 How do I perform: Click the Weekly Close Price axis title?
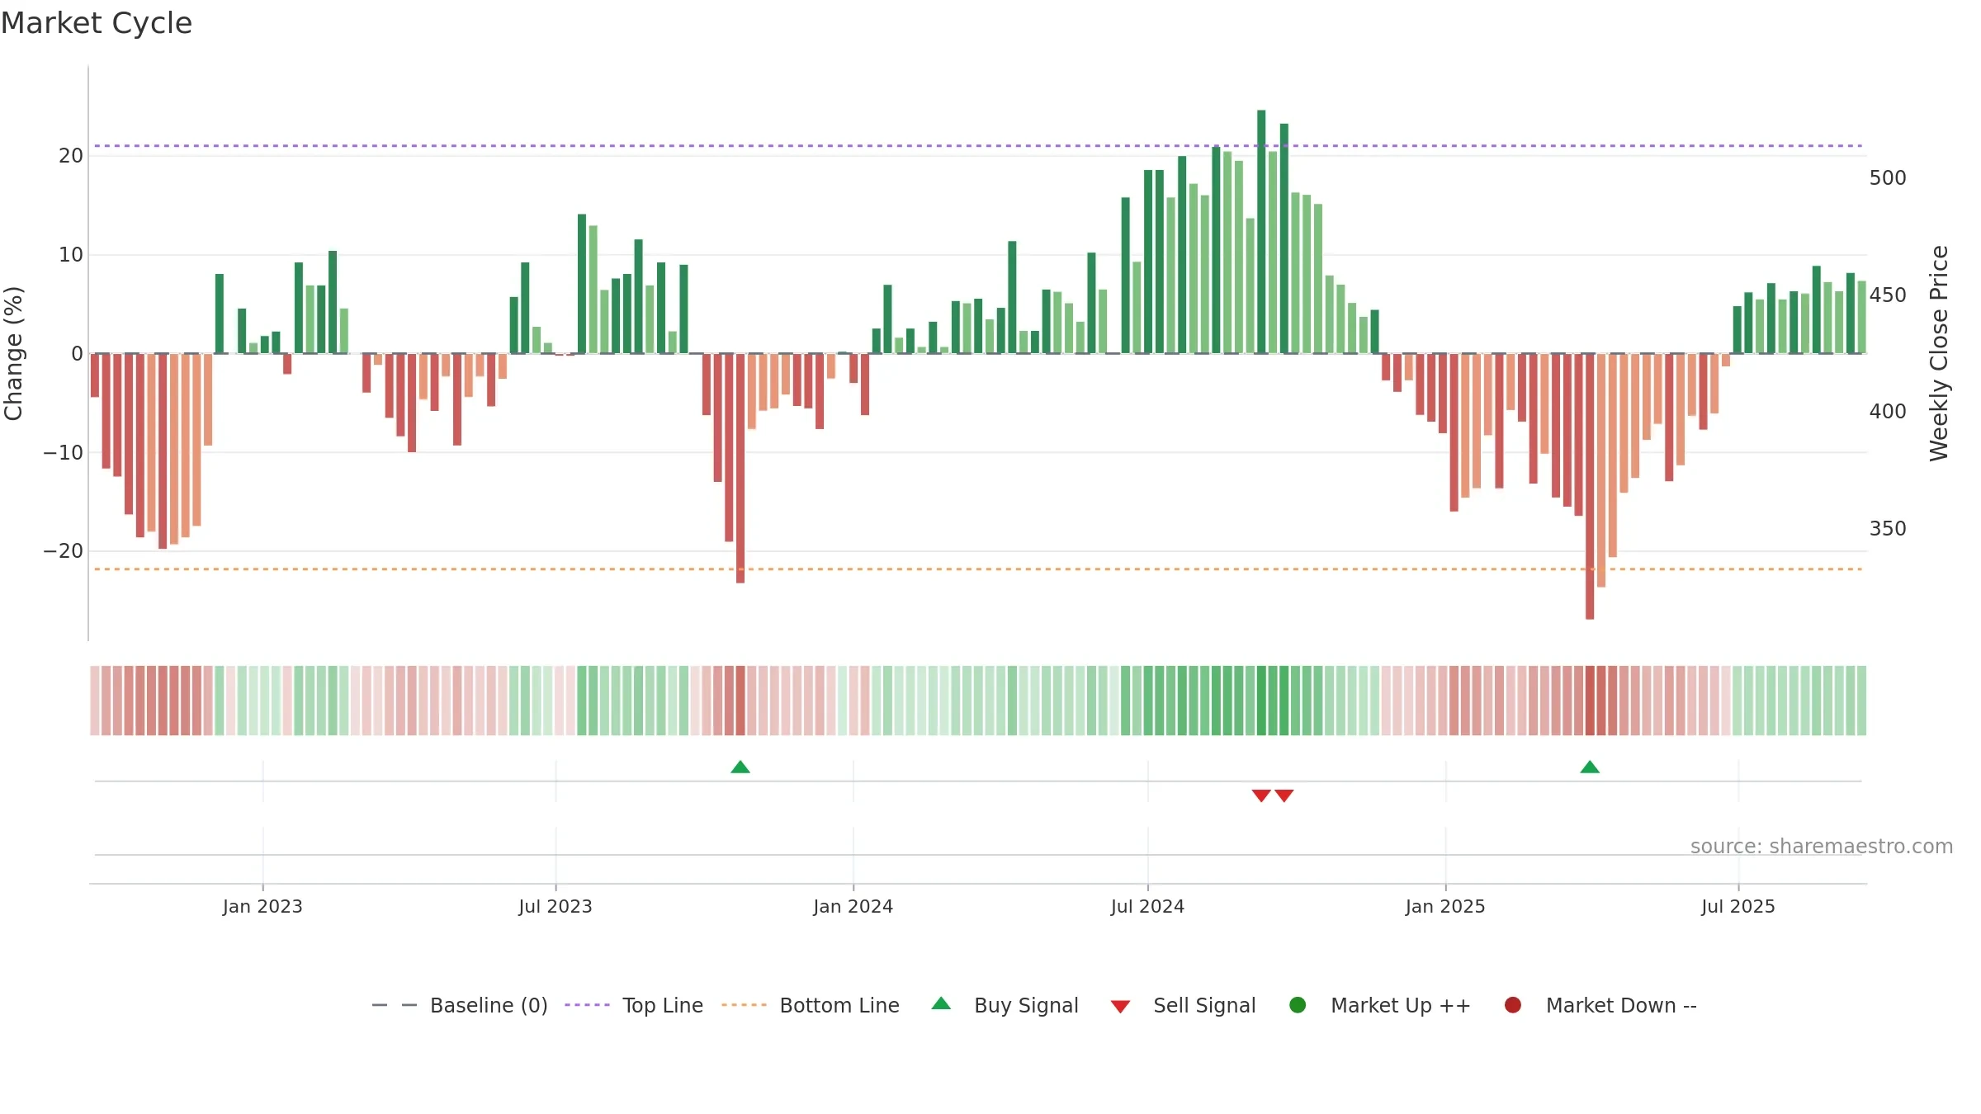[x=1940, y=353]
